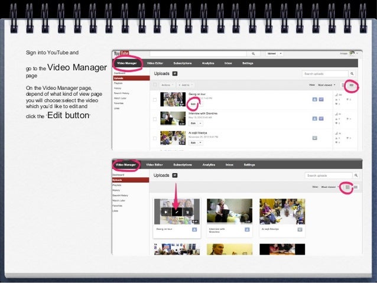The width and height of the screenshot is (377, 283).
Task: Click the second blue status icon for Interview with Grandma
Action: (321, 119)
